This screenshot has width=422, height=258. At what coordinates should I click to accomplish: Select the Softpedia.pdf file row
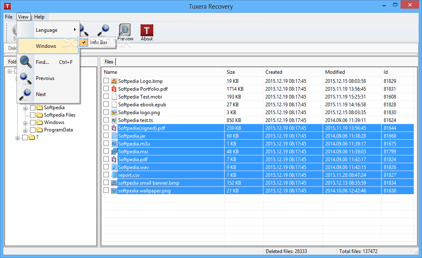258,159
